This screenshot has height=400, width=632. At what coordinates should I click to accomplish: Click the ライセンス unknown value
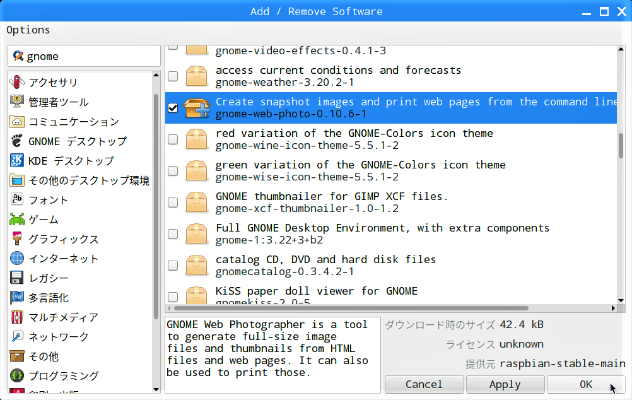[522, 344]
